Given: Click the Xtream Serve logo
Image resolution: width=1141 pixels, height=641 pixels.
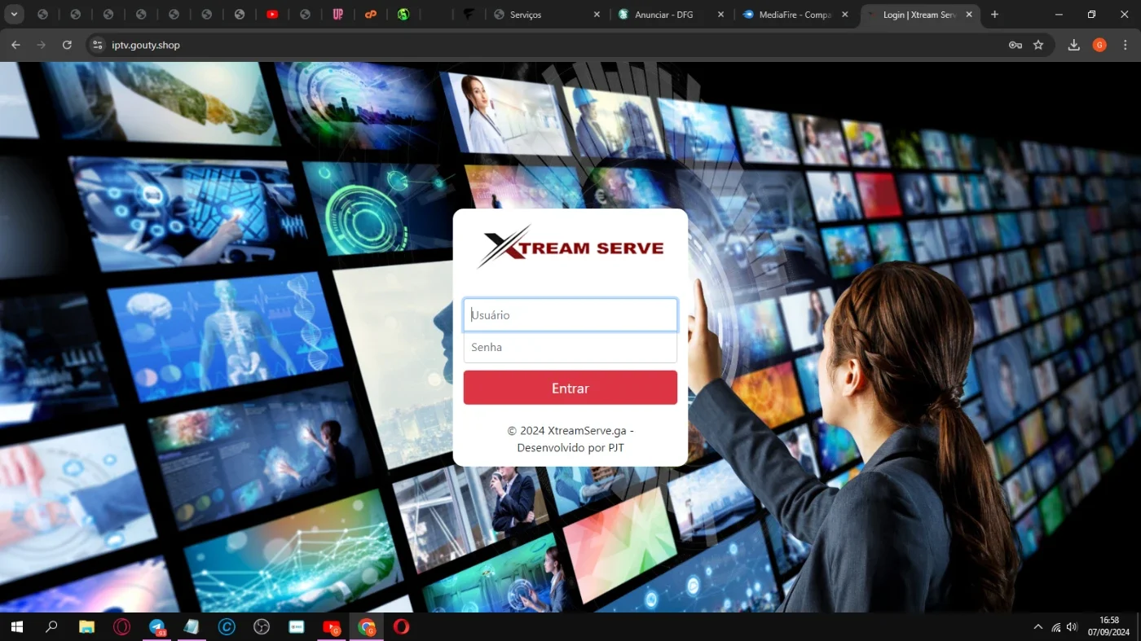Looking at the screenshot, I should click(x=570, y=247).
